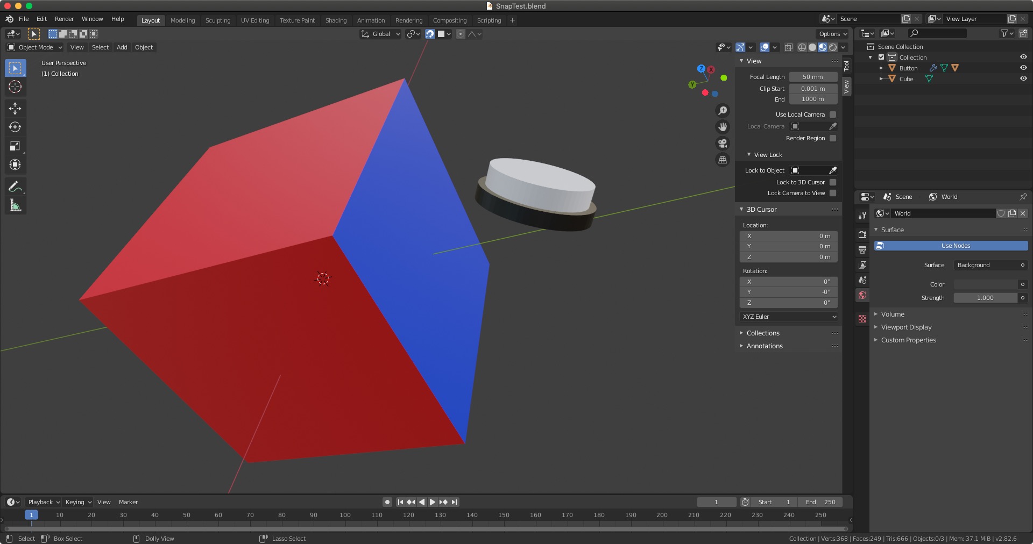This screenshot has height=544, width=1033.
Task: Switch viewport to Rendered shading icon
Action: [x=832, y=47]
